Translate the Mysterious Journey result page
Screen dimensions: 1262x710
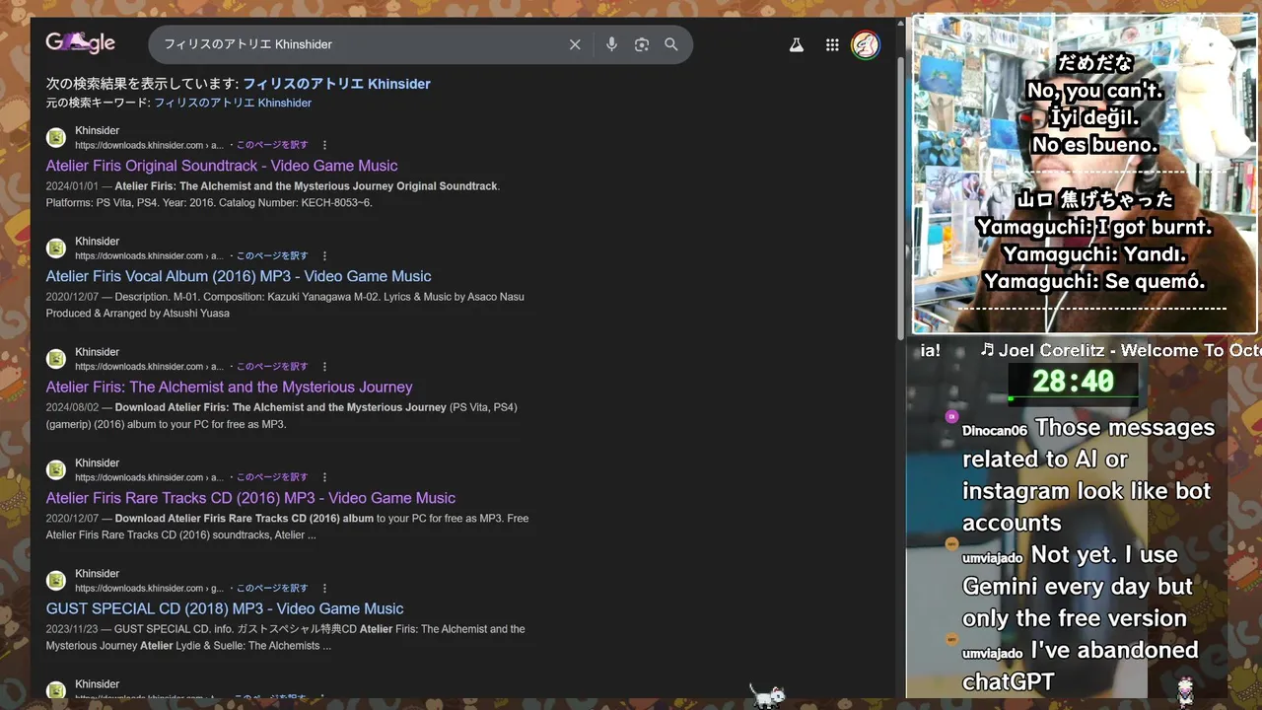(271, 366)
